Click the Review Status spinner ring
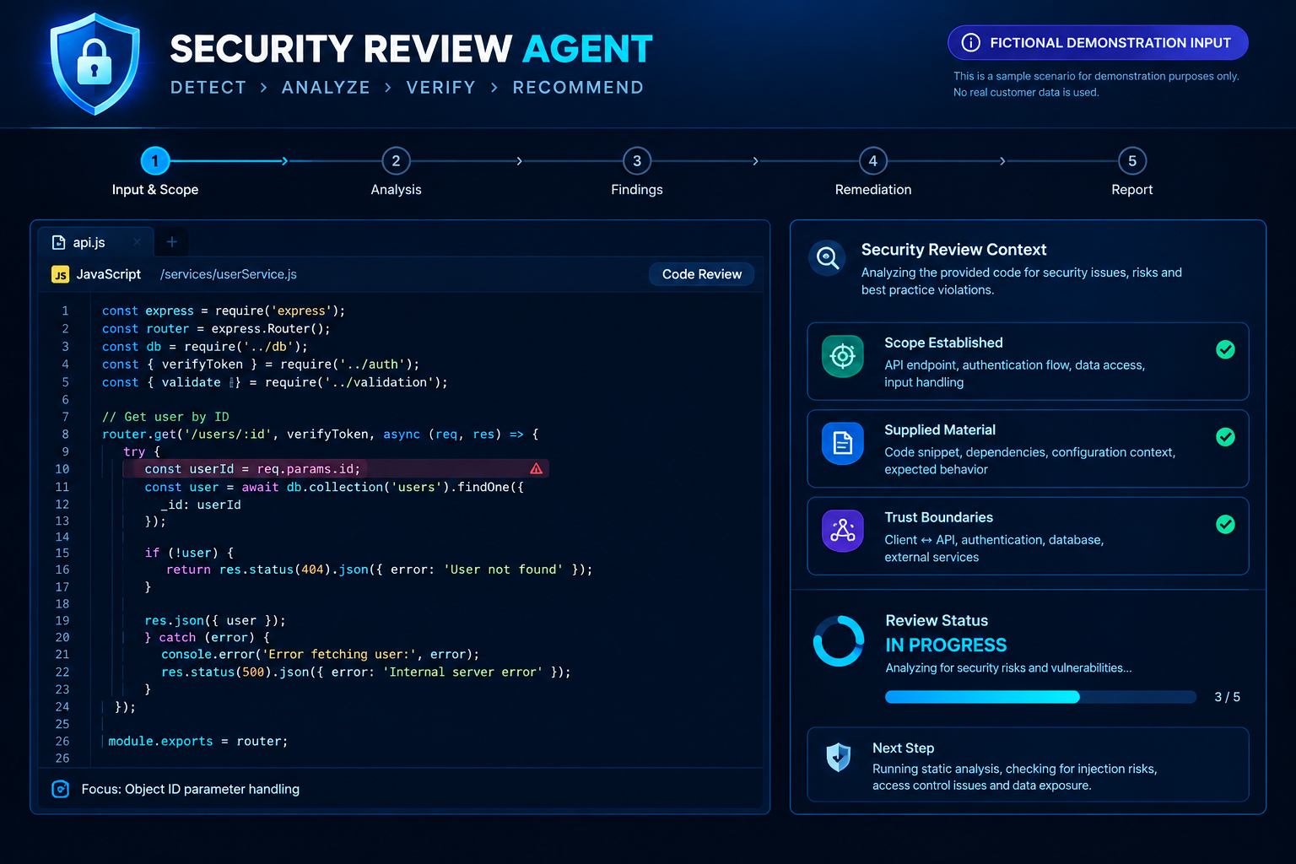 (839, 641)
